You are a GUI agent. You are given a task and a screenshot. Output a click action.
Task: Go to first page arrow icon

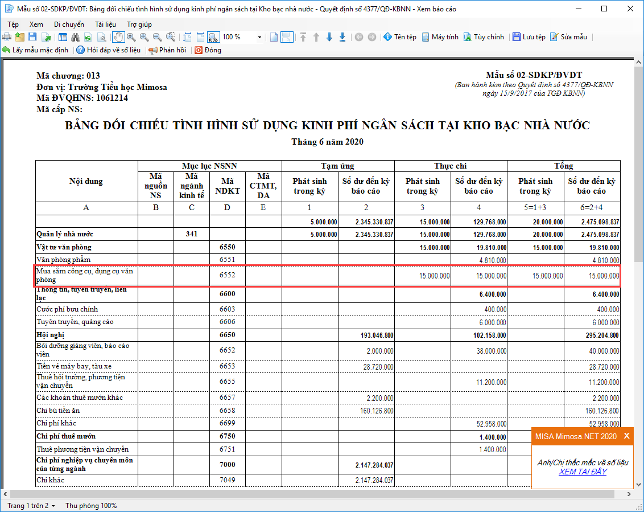303,37
